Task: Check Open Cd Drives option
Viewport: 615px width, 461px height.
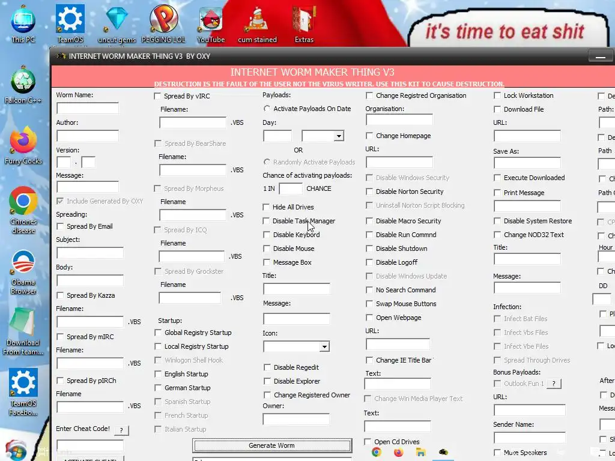Action: pyautogui.click(x=368, y=442)
